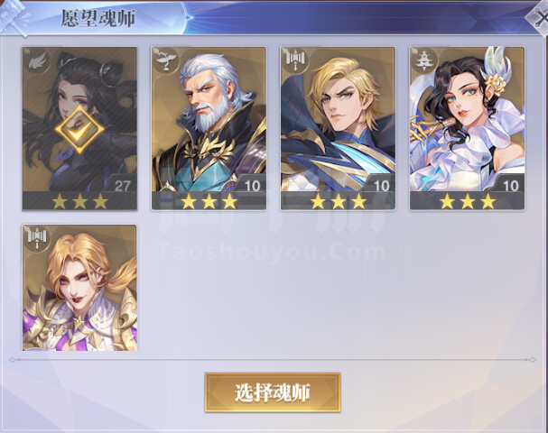Click the 愿望魂师 title header
Screen dimensions: 548x433
click(98, 18)
